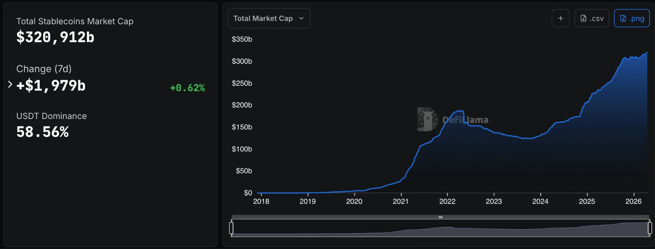Click the 2024 label on the x-axis
The height and width of the screenshot is (249, 655).
[540, 202]
